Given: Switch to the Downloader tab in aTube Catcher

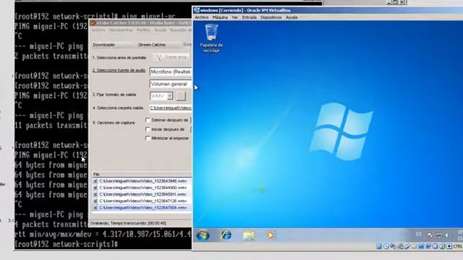Looking at the screenshot, I should pos(104,45).
